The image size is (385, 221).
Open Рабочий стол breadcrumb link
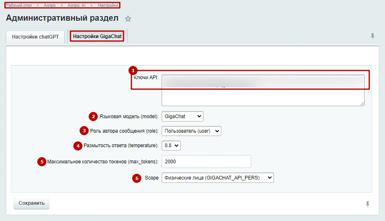coord(19,5)
